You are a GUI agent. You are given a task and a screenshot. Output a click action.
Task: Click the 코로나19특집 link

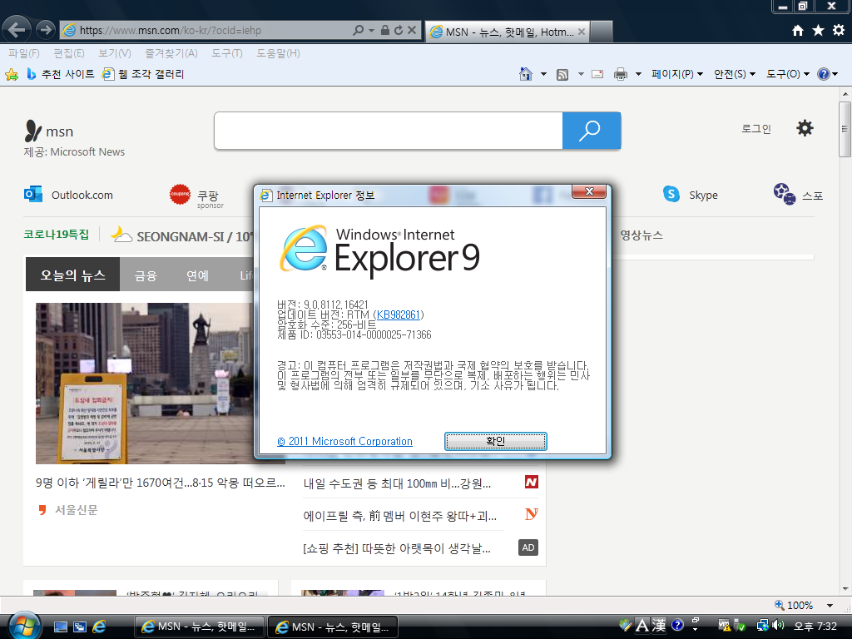point(56,234)
